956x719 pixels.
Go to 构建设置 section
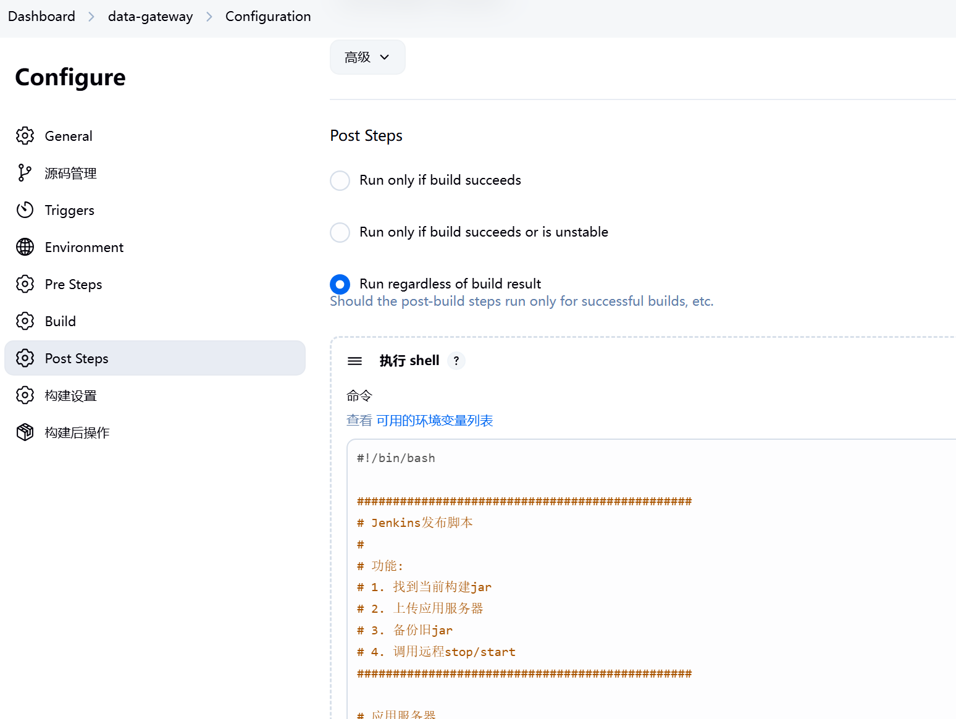(x=155, y=395)
